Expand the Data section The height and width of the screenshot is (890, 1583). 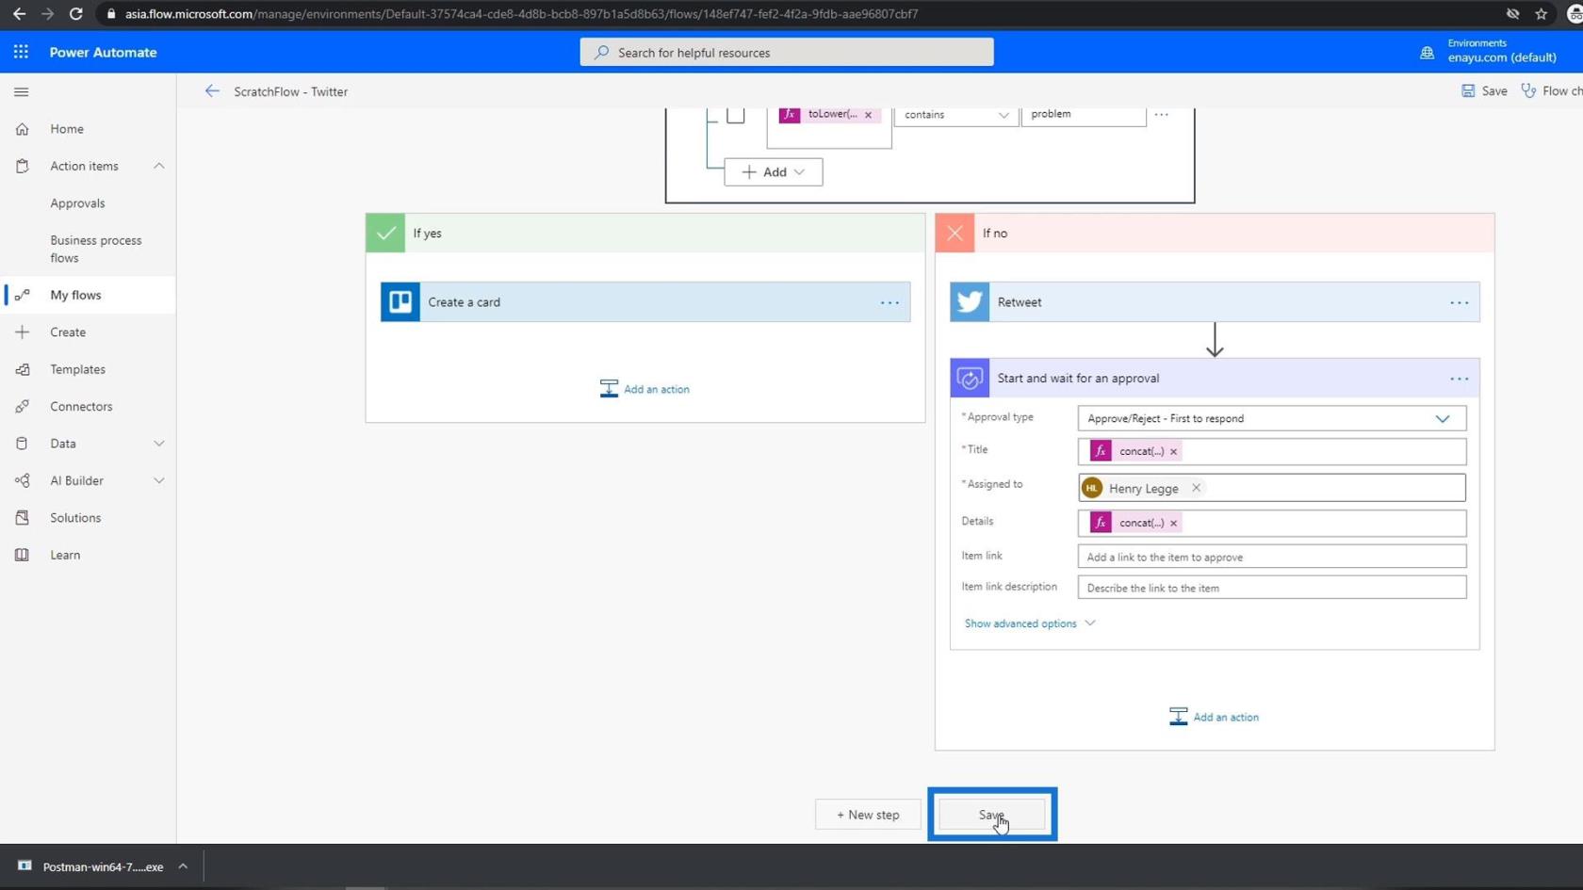(x=158, y=444)
